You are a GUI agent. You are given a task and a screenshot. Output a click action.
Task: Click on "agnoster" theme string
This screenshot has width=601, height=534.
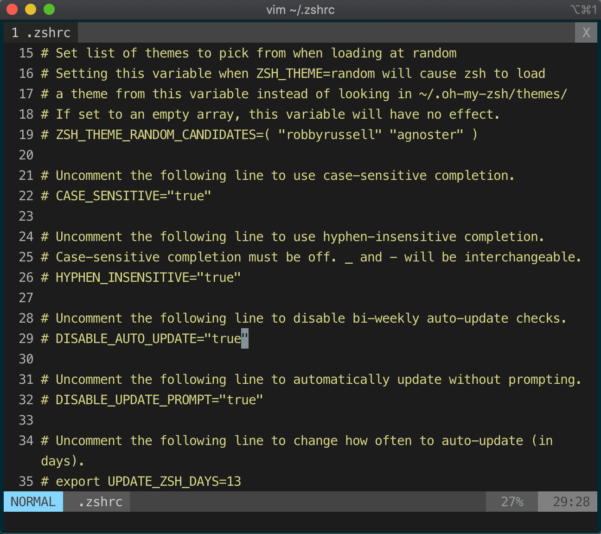click(x=426, y=134)
